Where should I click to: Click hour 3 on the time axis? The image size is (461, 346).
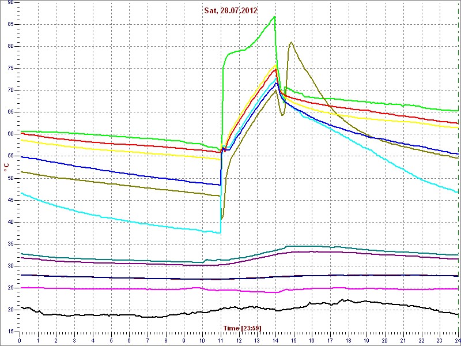(x=74, y=340)
